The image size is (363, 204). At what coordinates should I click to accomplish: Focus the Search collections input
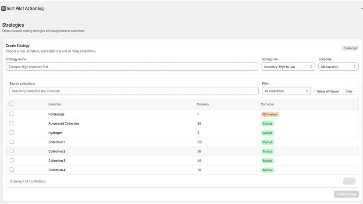coord(134,91)
